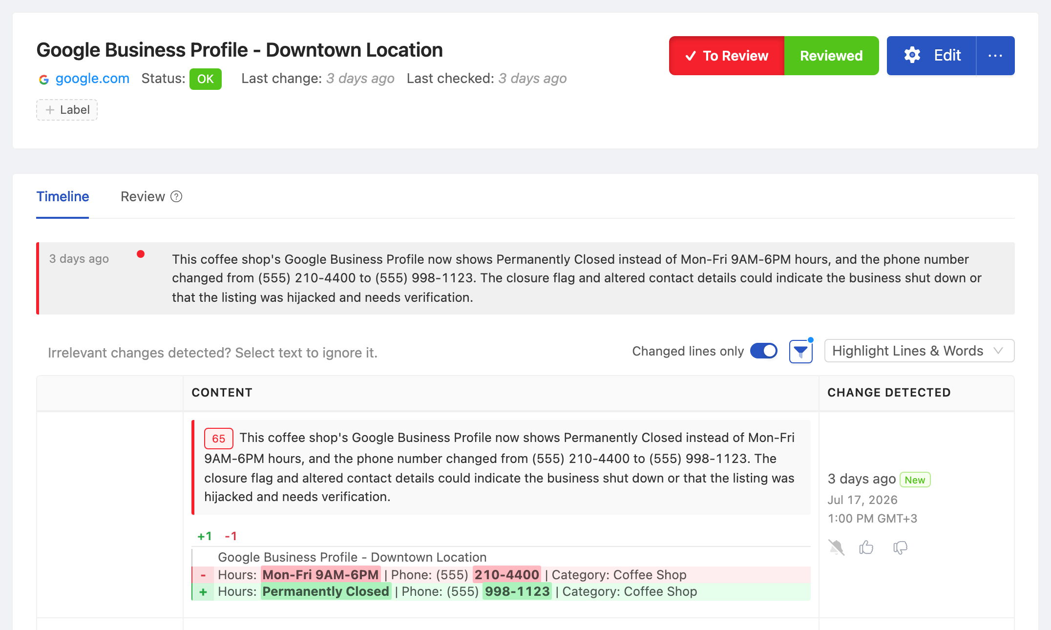Open the google.com link

[92, 79]
